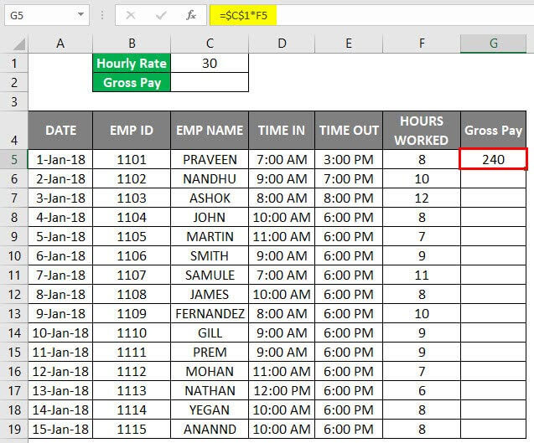Select row 12 header

pyautogui.click(x=14, y=294)
